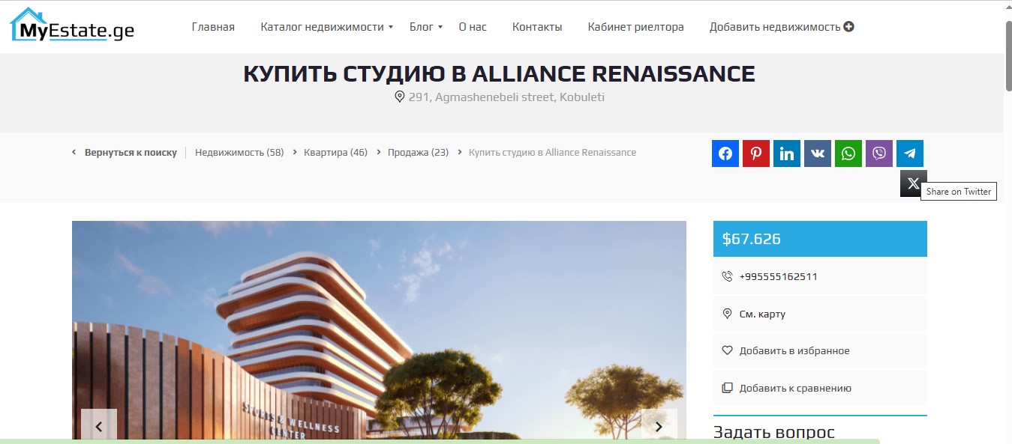Click map pin icon beside См. карту
1012x444 pixels.
(727, 314)
